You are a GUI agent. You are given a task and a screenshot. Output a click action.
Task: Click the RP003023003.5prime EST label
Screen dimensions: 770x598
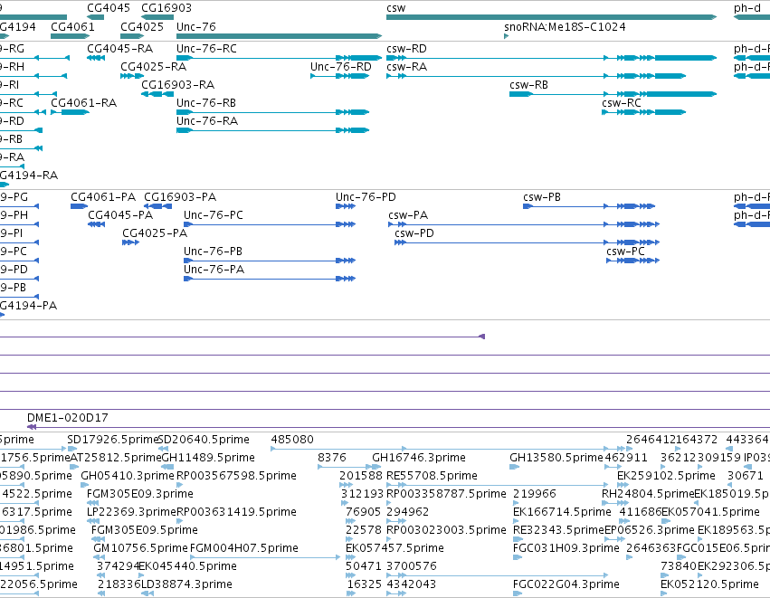446,530
